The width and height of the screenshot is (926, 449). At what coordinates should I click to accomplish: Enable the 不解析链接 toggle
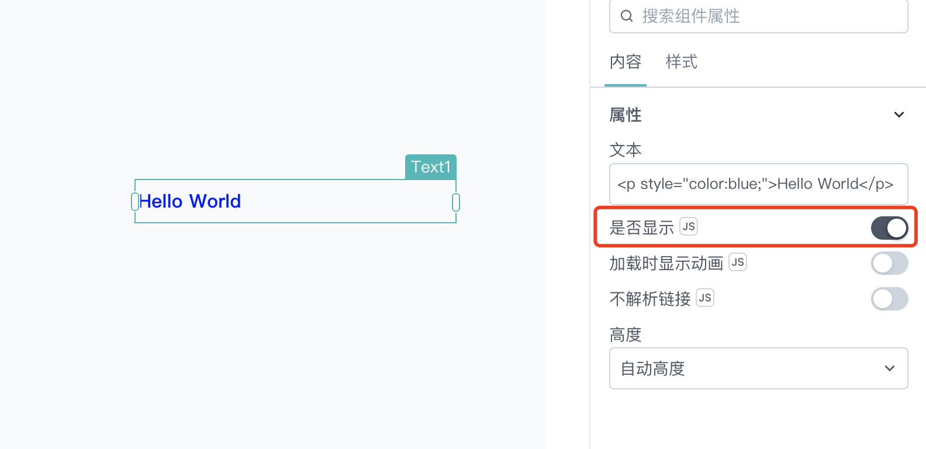pyautogui.click(x=890, y=299)
